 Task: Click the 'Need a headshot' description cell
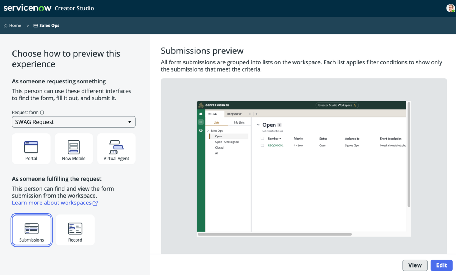[x=393, y=146]
